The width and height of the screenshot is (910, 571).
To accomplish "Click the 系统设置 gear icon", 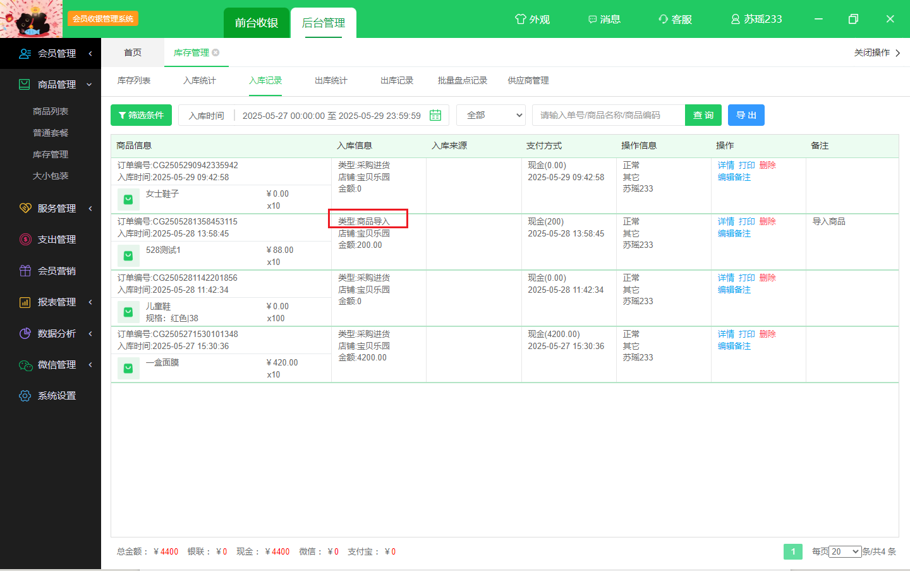I will pos(25,396).
